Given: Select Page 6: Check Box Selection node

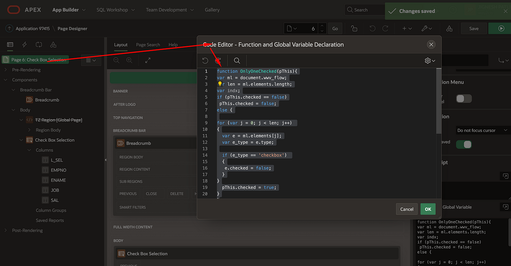Looking at the screenshot, I should (35, 60).
